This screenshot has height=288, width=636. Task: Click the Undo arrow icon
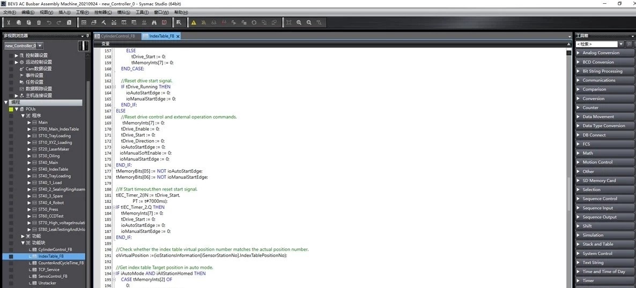[49, 22]
